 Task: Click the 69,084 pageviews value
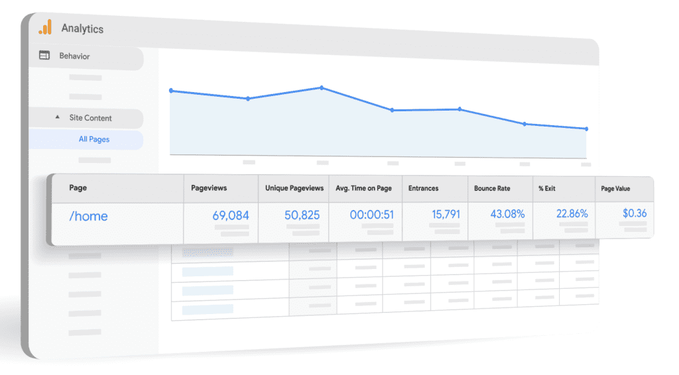coord(231,215)
